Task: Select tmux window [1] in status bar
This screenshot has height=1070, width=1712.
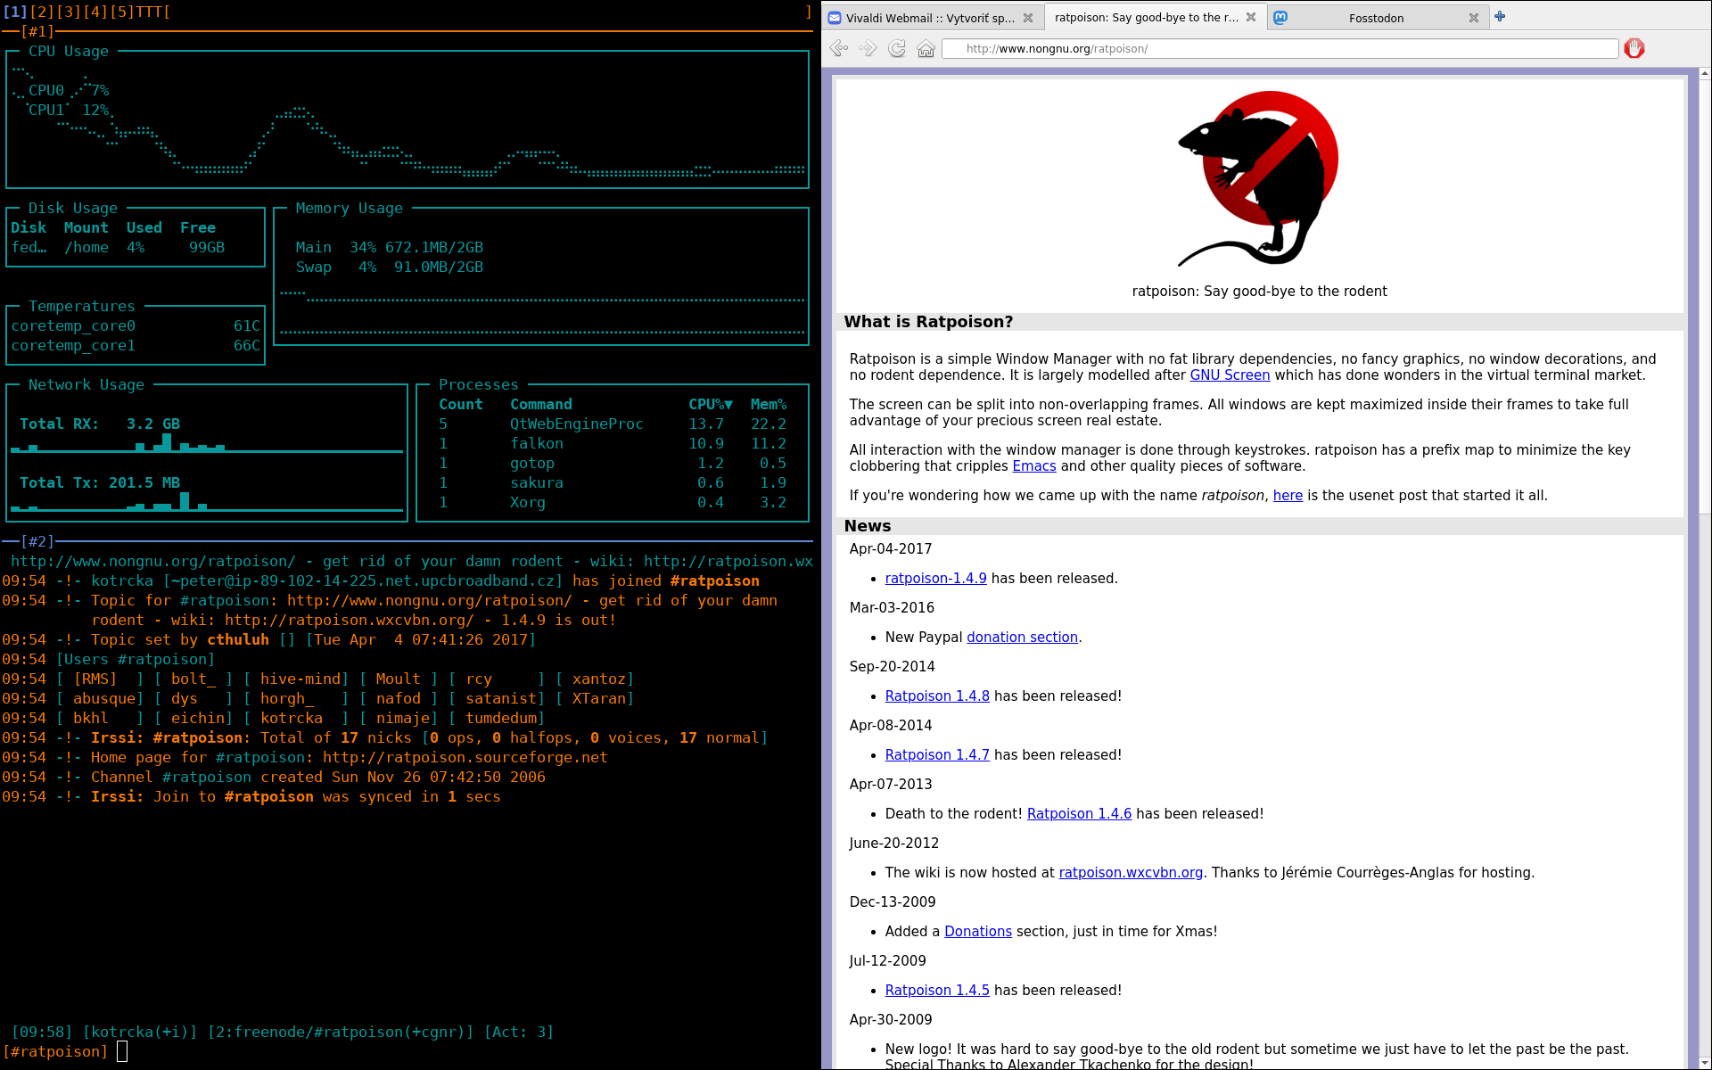Action: point(15,12)
